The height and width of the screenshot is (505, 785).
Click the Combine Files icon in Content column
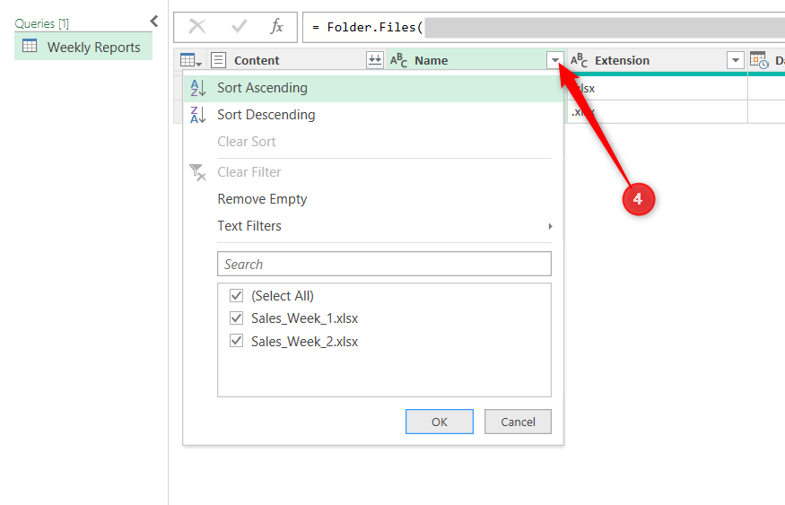[x=374, y=60]
